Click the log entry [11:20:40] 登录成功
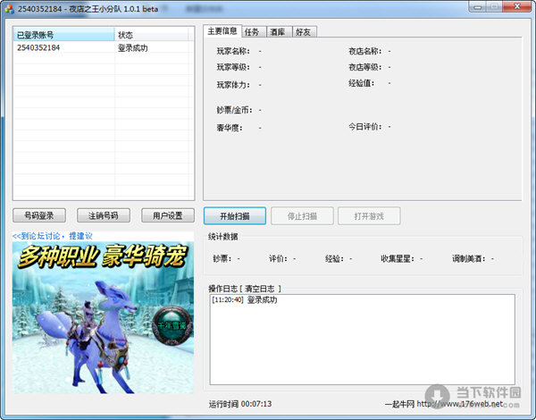The width and height of the screenshot is (536, 420). tap(245, 300)
